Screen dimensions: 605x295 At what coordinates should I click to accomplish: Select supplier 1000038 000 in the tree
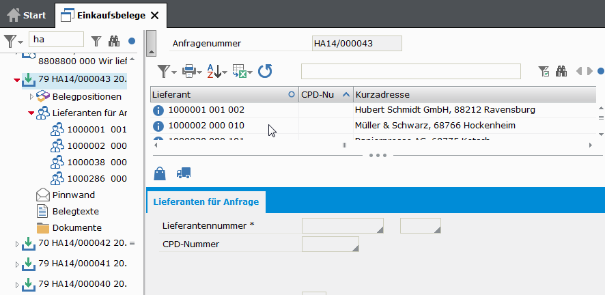click(88, 163)
